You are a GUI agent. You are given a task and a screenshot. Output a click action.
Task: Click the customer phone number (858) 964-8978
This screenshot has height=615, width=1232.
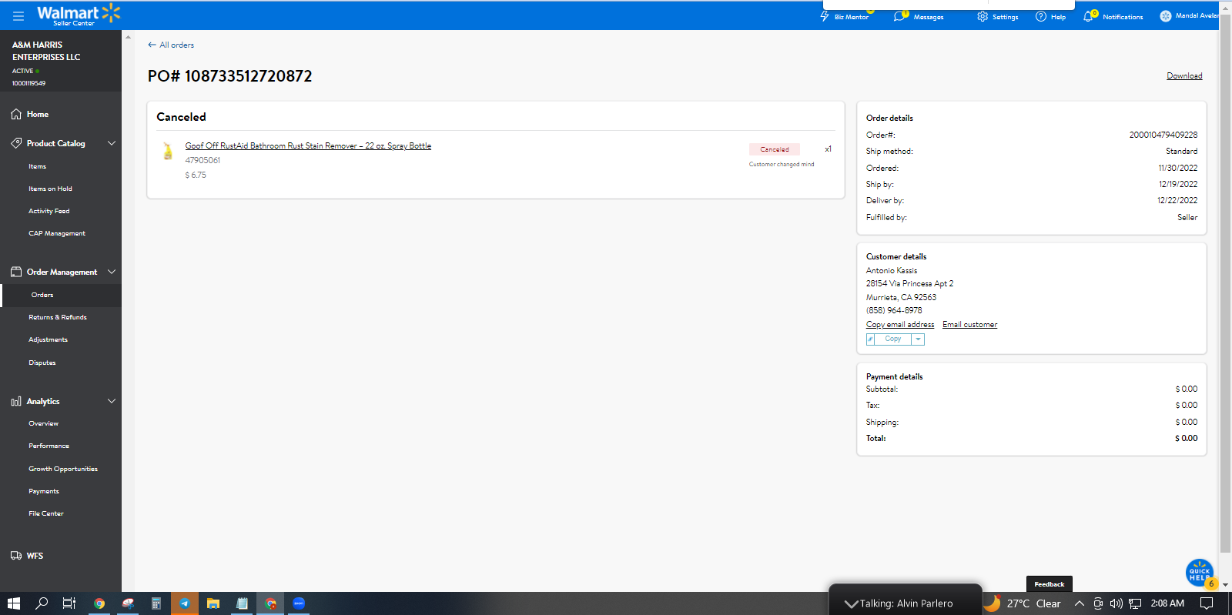click(x=894, y=310)
